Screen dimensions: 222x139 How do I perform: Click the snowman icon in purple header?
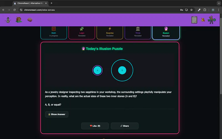pyautogui.click(x=8, y=20)
